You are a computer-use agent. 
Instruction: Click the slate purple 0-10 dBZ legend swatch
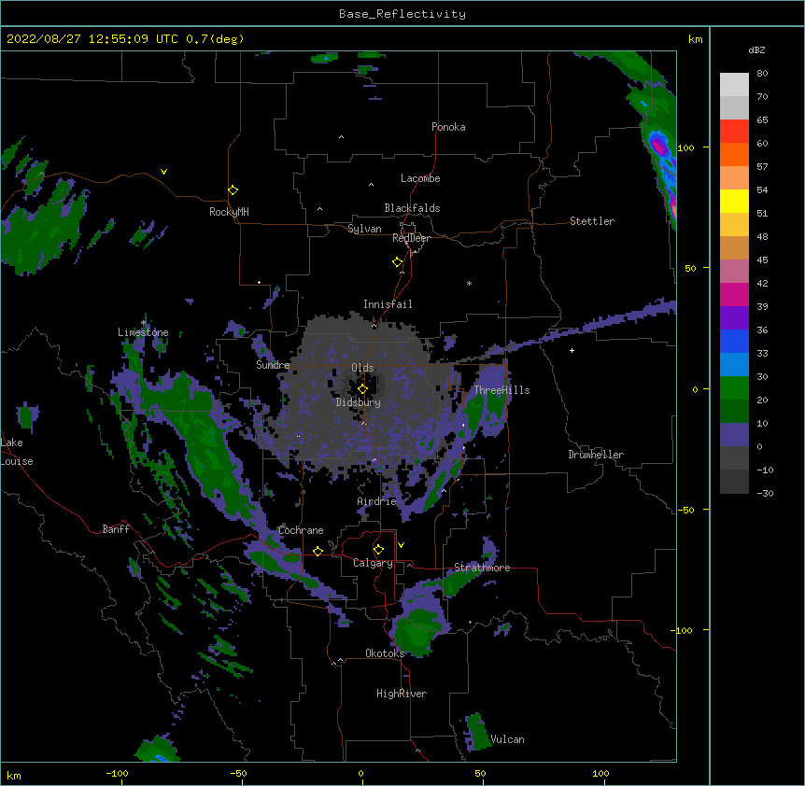[734, 435]
